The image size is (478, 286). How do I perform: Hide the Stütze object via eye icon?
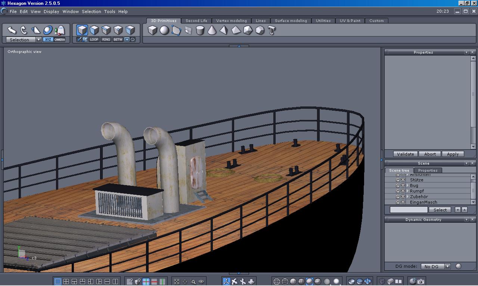tap(403, 180)
